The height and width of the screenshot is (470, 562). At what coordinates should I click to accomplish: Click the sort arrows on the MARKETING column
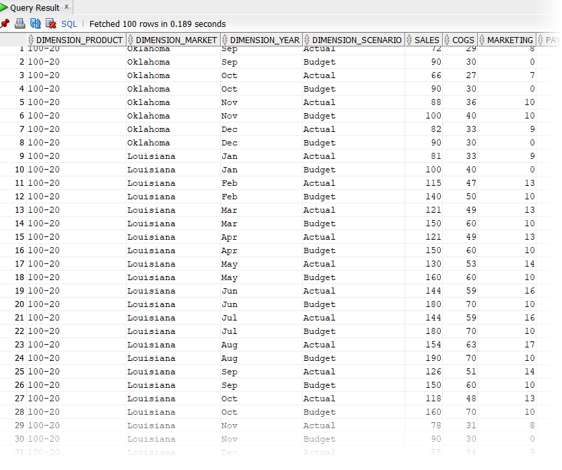click(483, 40)
